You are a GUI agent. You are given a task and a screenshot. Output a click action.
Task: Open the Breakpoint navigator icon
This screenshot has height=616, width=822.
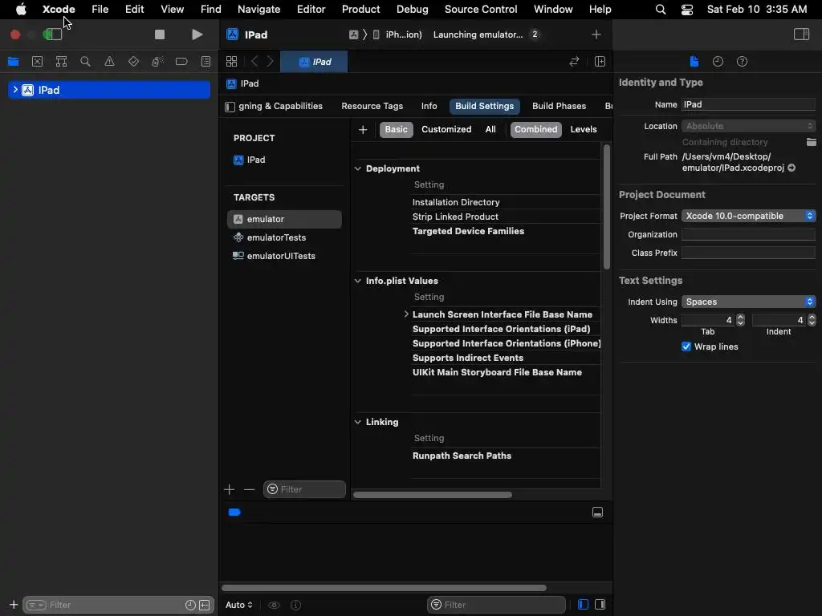tap(181, 61)
